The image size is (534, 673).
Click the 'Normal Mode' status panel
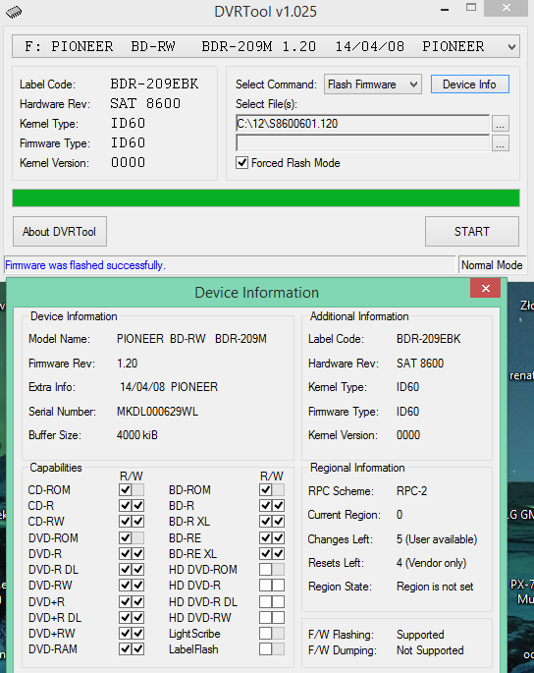pyautogui.click(x=492, y=265)
